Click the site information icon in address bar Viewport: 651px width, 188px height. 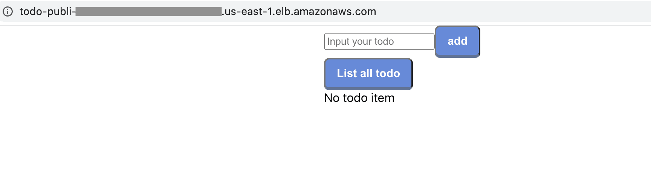[8, 12]
